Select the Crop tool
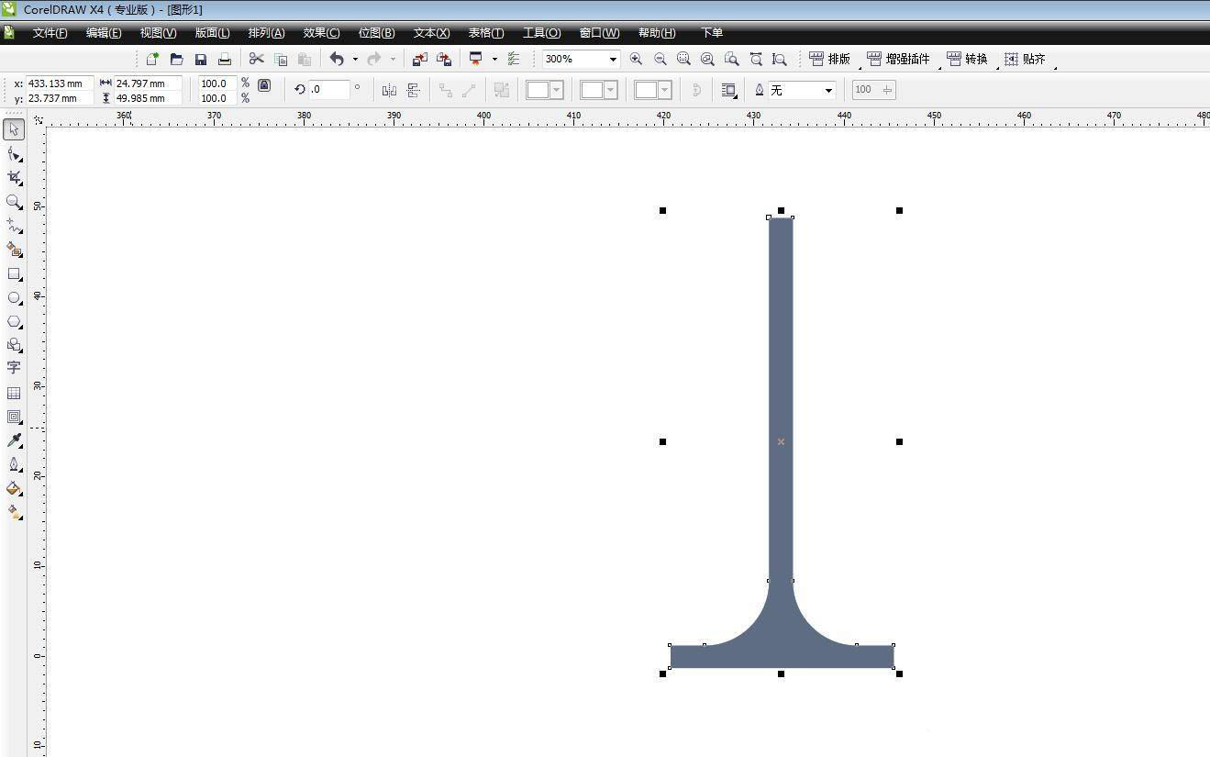Screen dimensions: 1210x757 click(14, 178)
